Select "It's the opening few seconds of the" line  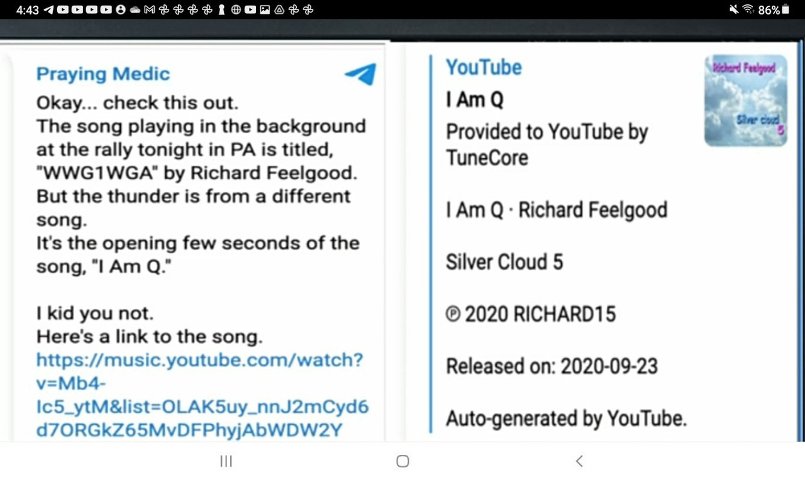(x=198, y=243)
